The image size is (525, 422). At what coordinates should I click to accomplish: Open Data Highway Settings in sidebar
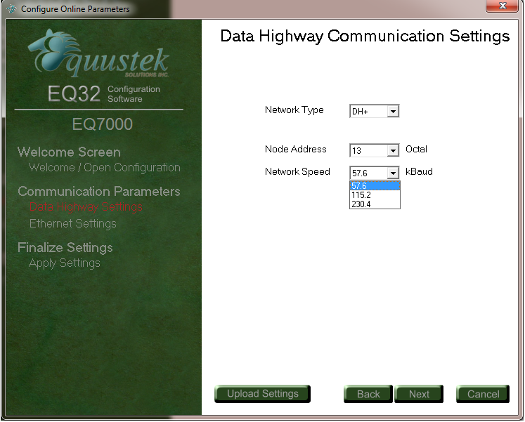[85, 207]
